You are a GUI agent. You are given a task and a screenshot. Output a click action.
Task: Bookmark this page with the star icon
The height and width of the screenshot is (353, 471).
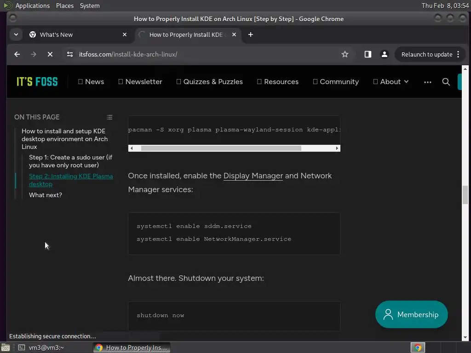tap(345, 54)
